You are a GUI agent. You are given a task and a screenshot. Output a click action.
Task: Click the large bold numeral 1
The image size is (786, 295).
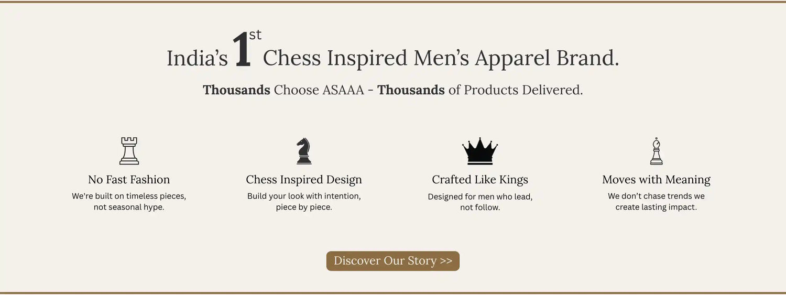242,51
